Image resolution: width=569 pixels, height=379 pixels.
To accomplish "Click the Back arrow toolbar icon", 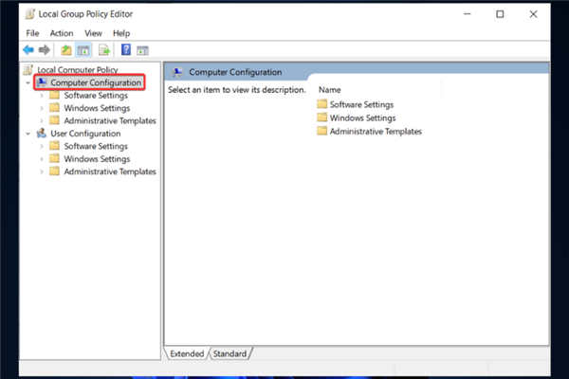I will [28, 49].
